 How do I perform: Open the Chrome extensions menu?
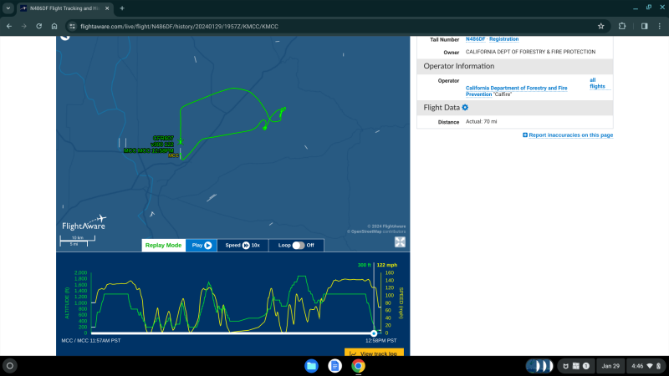tap(622, 27)
